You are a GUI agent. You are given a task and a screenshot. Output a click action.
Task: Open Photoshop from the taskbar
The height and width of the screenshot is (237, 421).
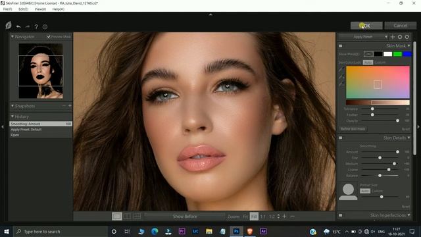click(236, 231)
